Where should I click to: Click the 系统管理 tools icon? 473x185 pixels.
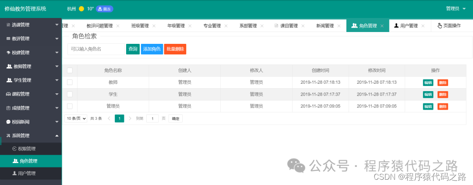[8, 136]
